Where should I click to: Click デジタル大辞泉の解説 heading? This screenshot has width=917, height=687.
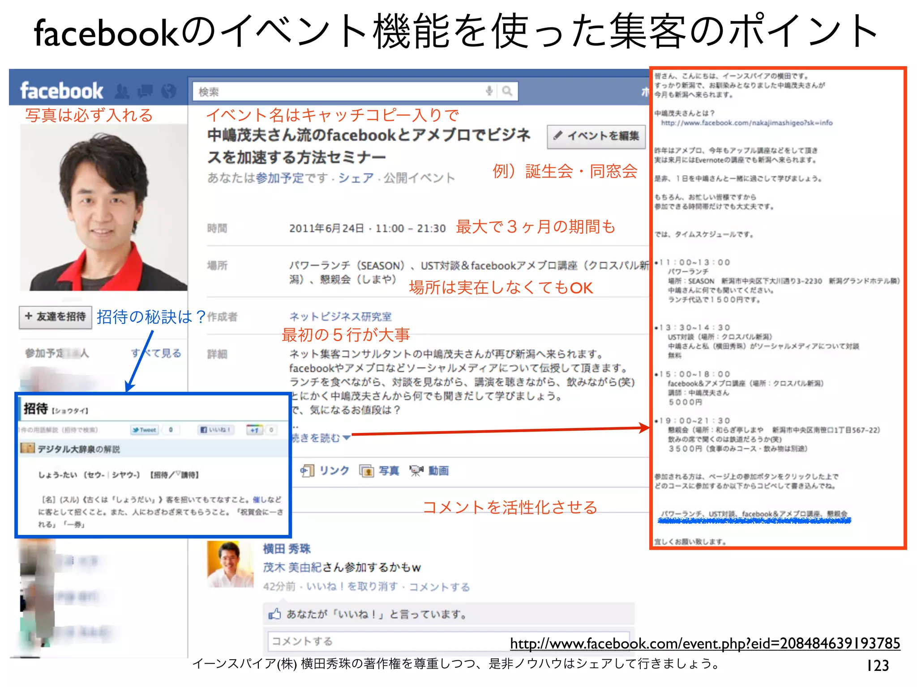[x=78, y=449]
